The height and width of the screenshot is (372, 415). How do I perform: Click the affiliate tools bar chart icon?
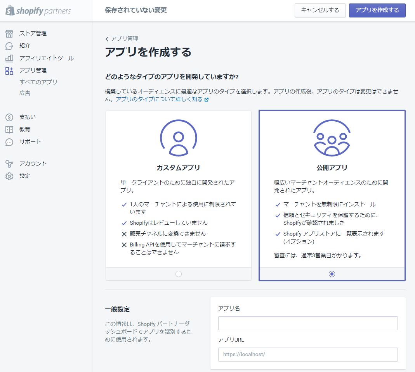click(x=9, y=58)
